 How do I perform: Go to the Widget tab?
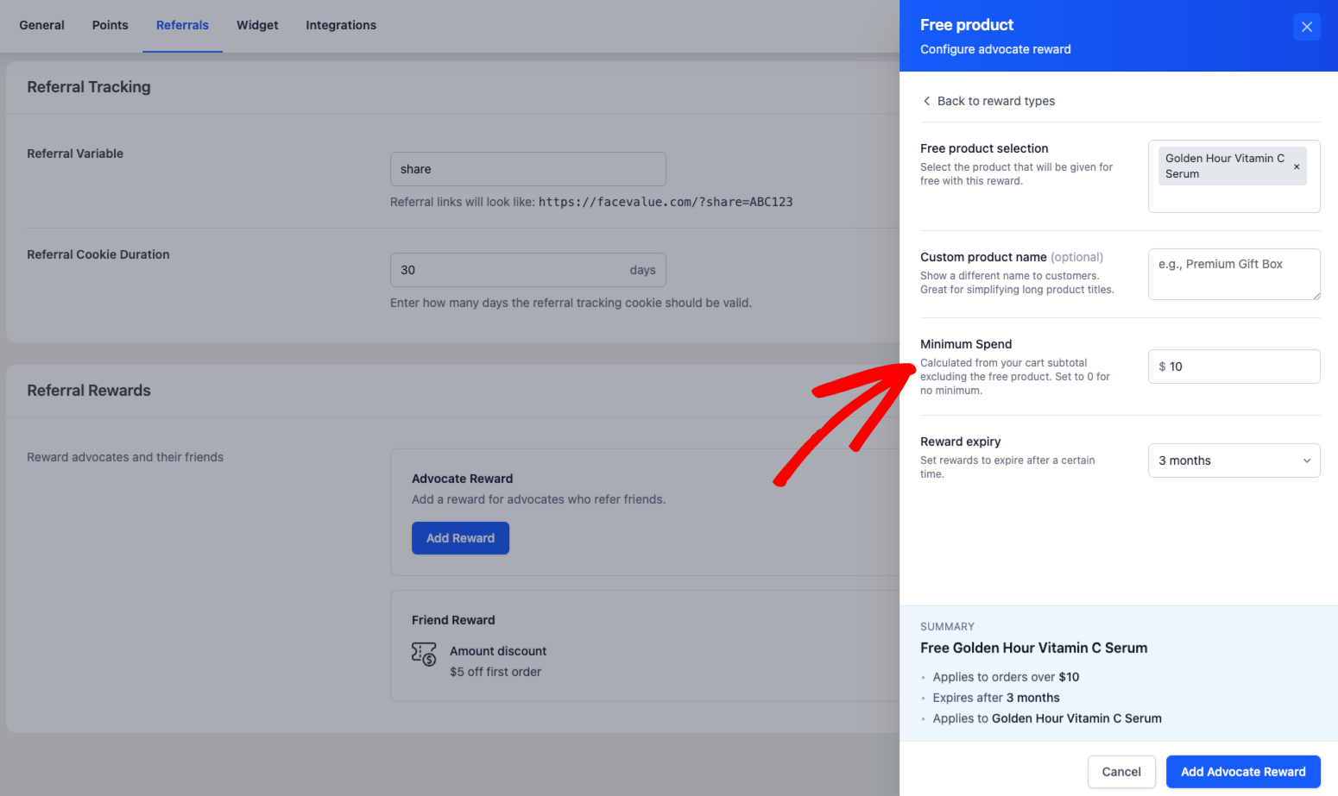point(257,25)
